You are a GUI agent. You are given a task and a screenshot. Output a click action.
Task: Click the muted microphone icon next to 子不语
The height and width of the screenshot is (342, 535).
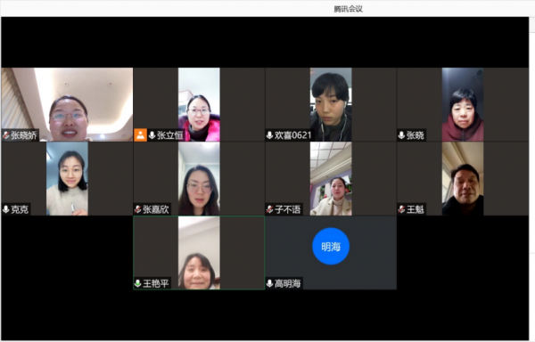[269, 209]
